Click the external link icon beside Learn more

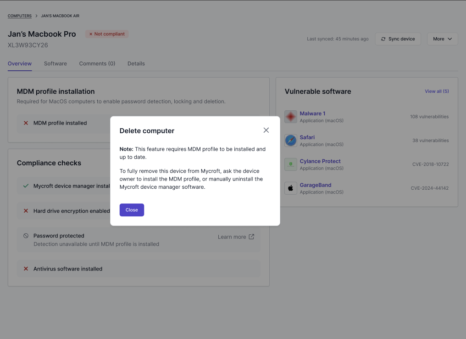[251, 237]
